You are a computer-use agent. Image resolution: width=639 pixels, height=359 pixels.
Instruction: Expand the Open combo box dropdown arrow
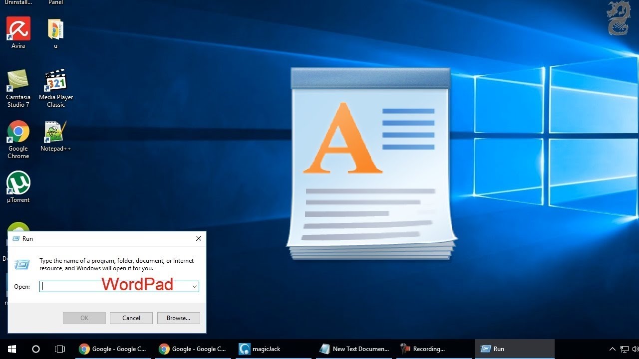195,286
